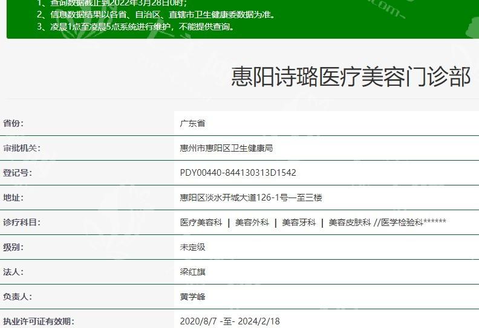Select the 审批机关 label
Viewport: 479px width, 328px height.
point(22,148)
